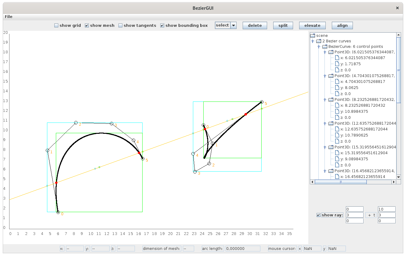Image resolution: width=406 pixels, height=256 pixels.
Task: Click the scene tree scroll-down arrow
Action: (398, 177)
